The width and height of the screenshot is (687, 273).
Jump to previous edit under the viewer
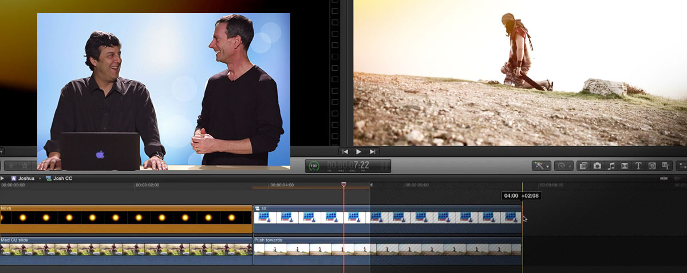tap(345, 151)
